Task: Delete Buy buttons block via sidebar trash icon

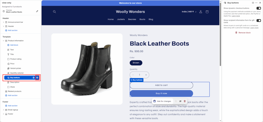Action: click(34, 78)
